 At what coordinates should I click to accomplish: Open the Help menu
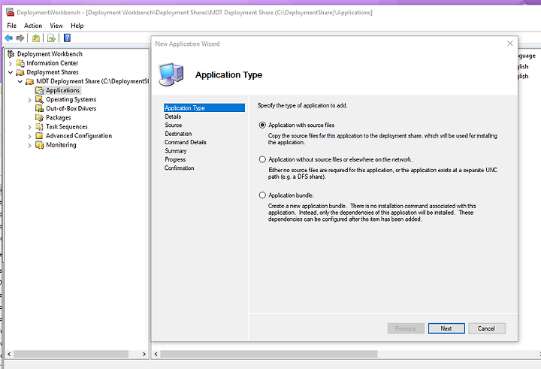click(77, 26)
